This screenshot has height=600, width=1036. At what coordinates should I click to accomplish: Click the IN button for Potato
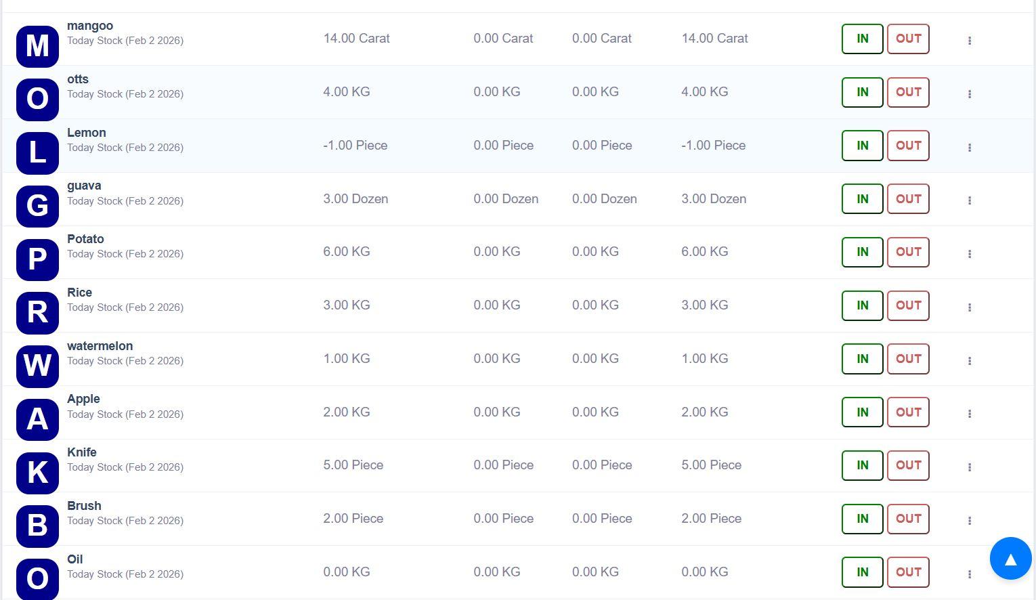point(861,252)
